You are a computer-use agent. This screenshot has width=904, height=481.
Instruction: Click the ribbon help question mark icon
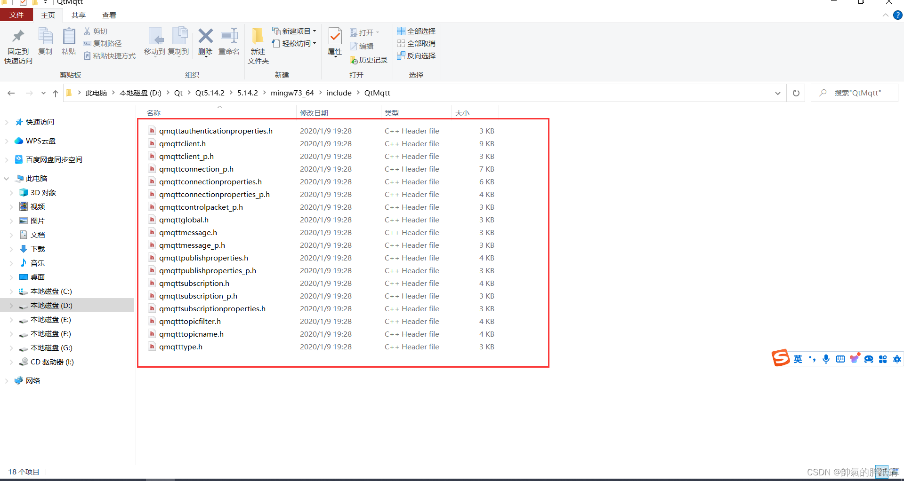pos(898,15)
